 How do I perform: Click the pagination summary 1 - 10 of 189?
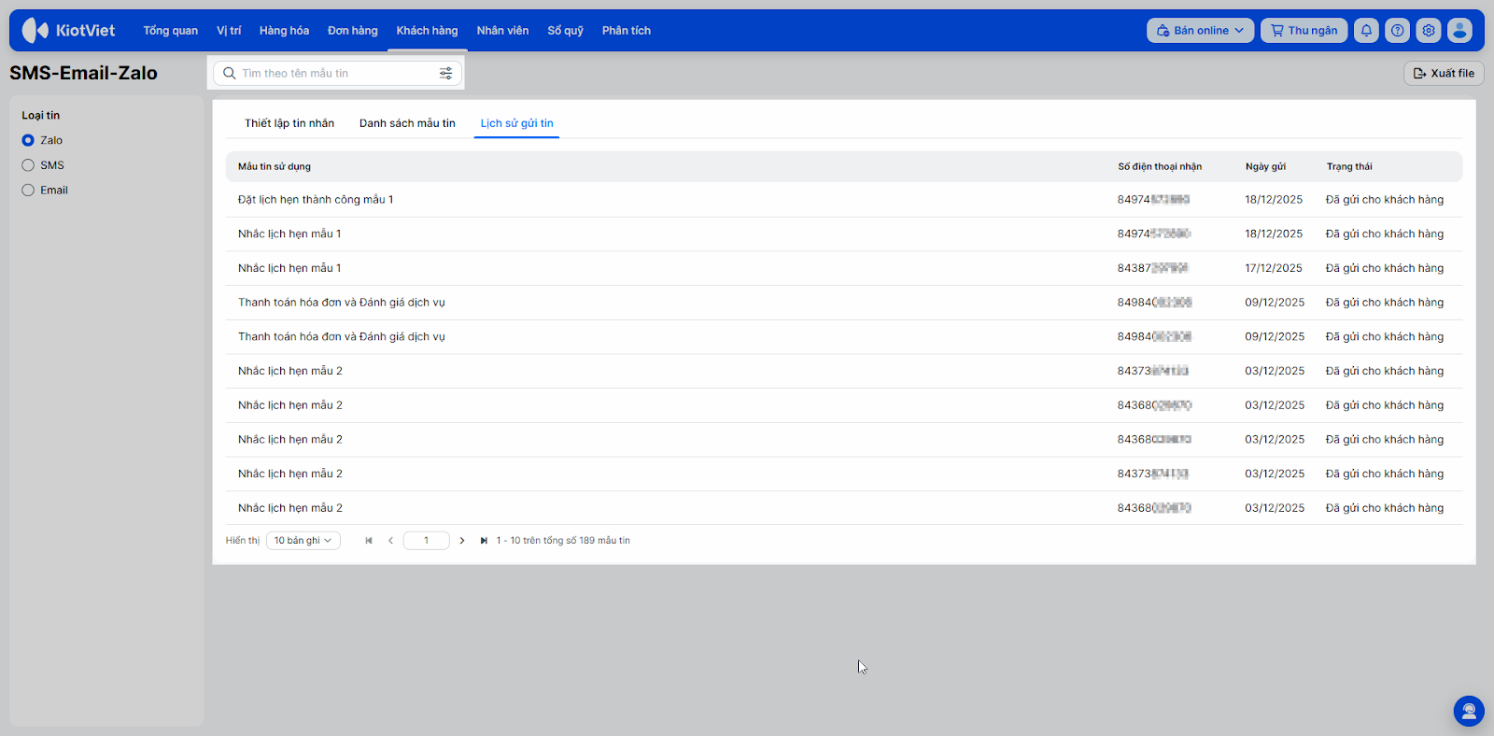click(x=563, y=541)
